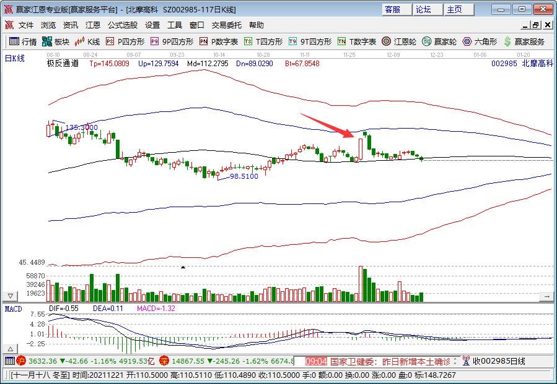Click the red 赢 logo in menu bar

(x=9, y=25)
